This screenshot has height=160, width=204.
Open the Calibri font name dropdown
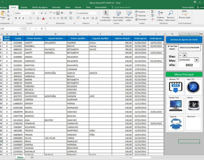[31, 13]
